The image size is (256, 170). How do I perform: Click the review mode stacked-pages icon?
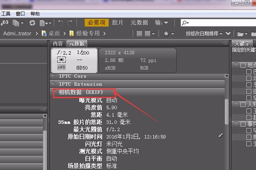(x=16, y=23)
